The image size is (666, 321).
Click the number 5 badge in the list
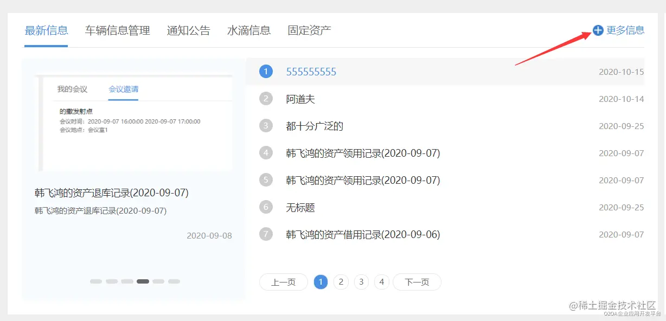click(266, 180)
